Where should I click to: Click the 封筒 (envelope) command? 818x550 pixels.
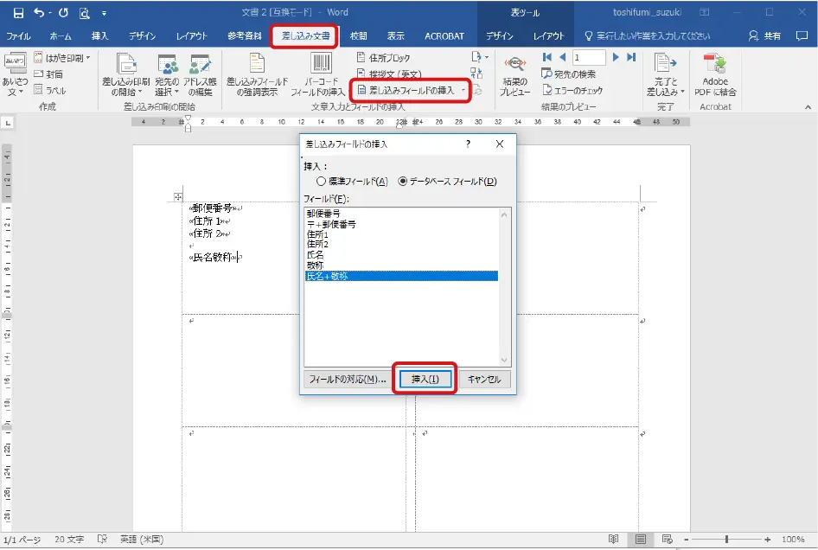coord(48,74)
